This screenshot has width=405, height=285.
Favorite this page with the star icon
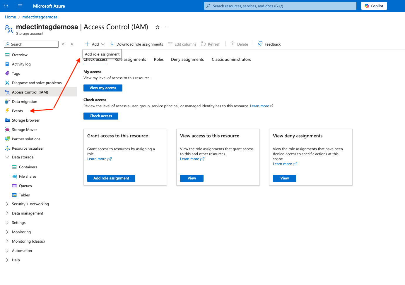coord(158,27)
